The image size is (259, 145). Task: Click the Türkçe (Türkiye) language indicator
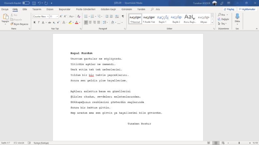pyautogui.click(x=41, y=143)
